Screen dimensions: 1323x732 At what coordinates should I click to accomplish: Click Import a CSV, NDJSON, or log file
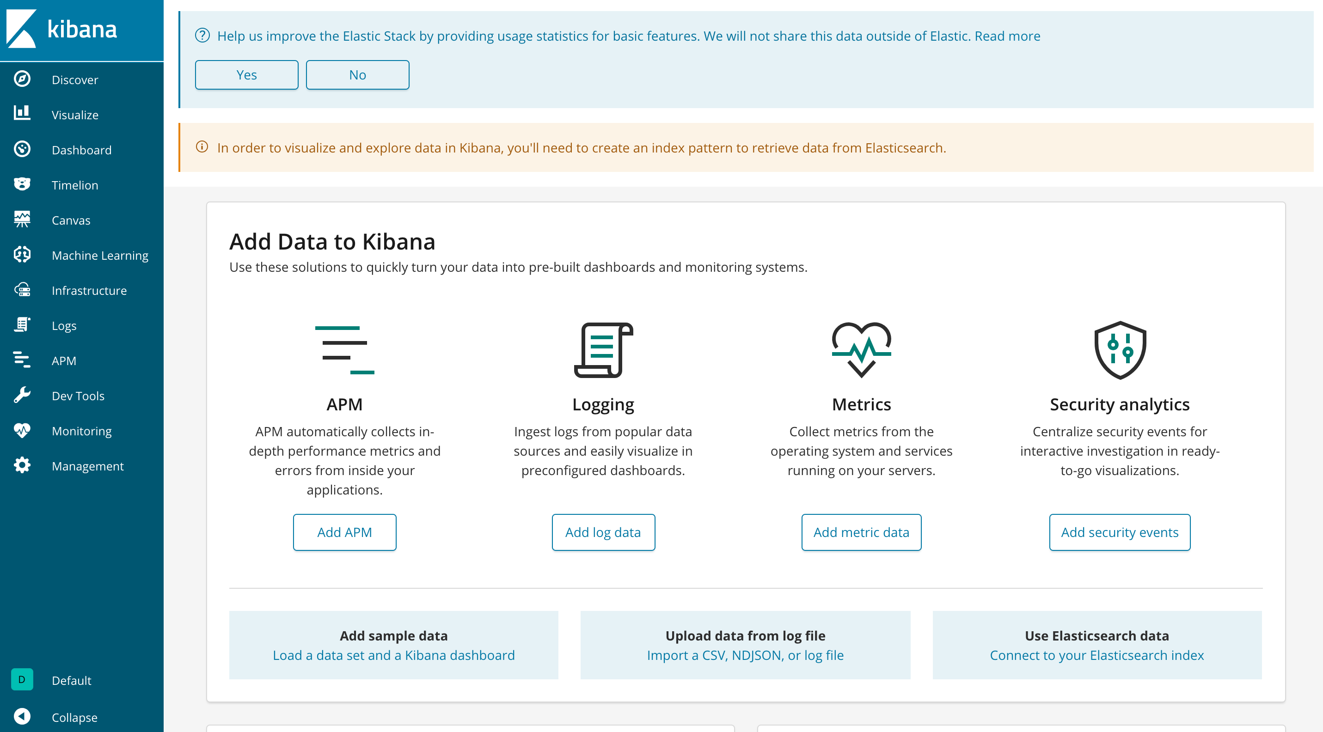(x=745, y=655)
